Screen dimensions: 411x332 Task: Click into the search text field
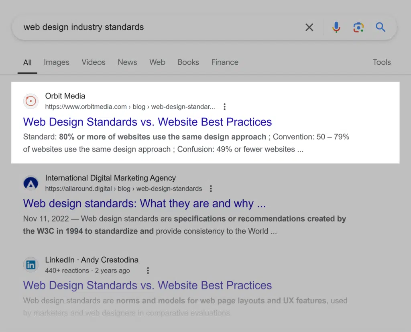[161, 27]
